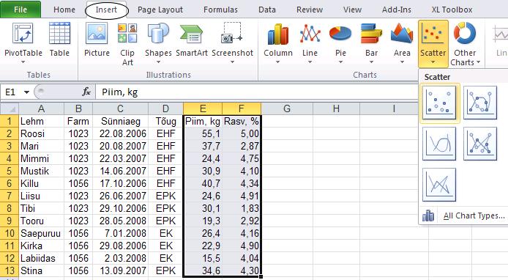Click cell 'Labiidas'
This screenshot has height=280, width=508.
point(42,258)
